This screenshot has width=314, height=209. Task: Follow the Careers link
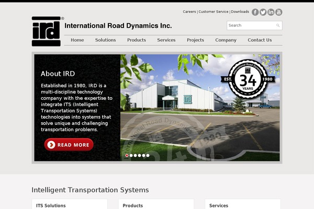[189, 11]
